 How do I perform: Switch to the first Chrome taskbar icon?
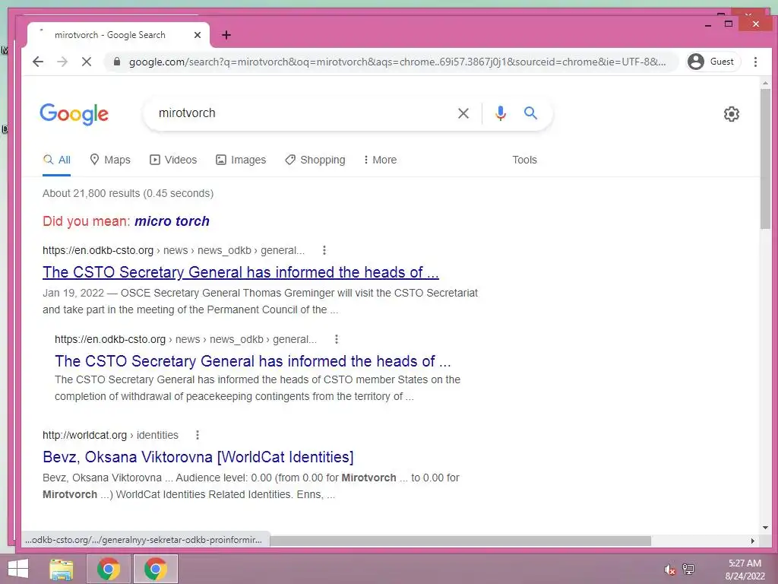[109, 569]
